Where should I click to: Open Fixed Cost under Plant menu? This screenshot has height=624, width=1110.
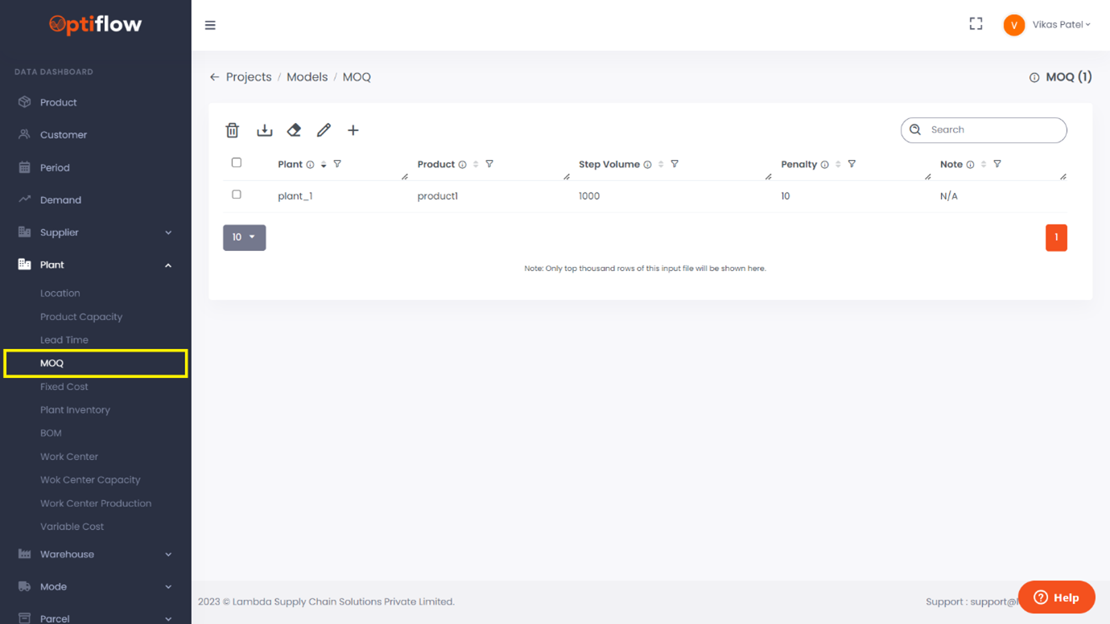point(64,387)
